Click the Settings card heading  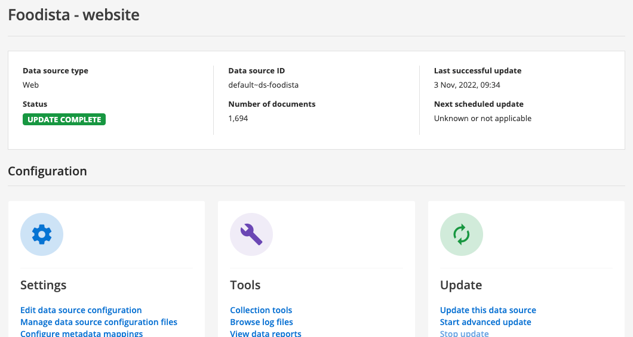(43, 285)
